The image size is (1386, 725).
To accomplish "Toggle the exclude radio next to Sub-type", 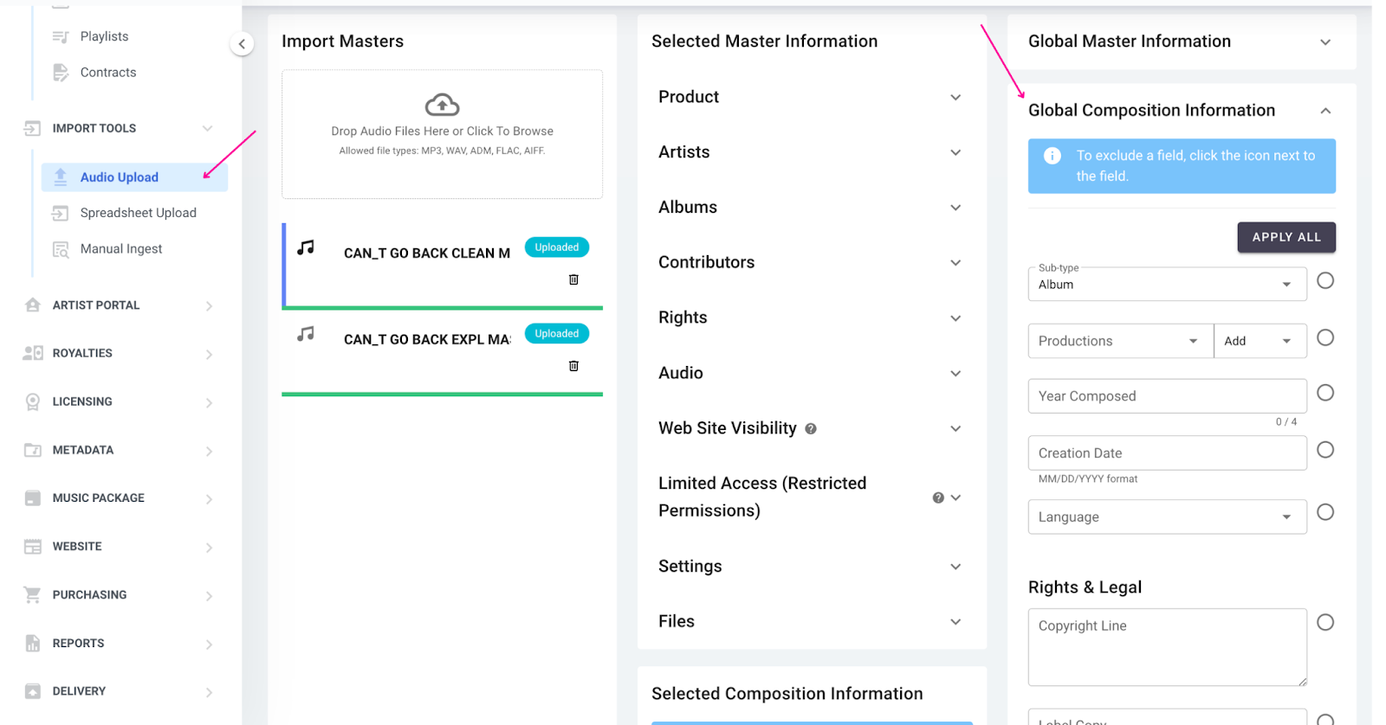I will [1324, 280].
